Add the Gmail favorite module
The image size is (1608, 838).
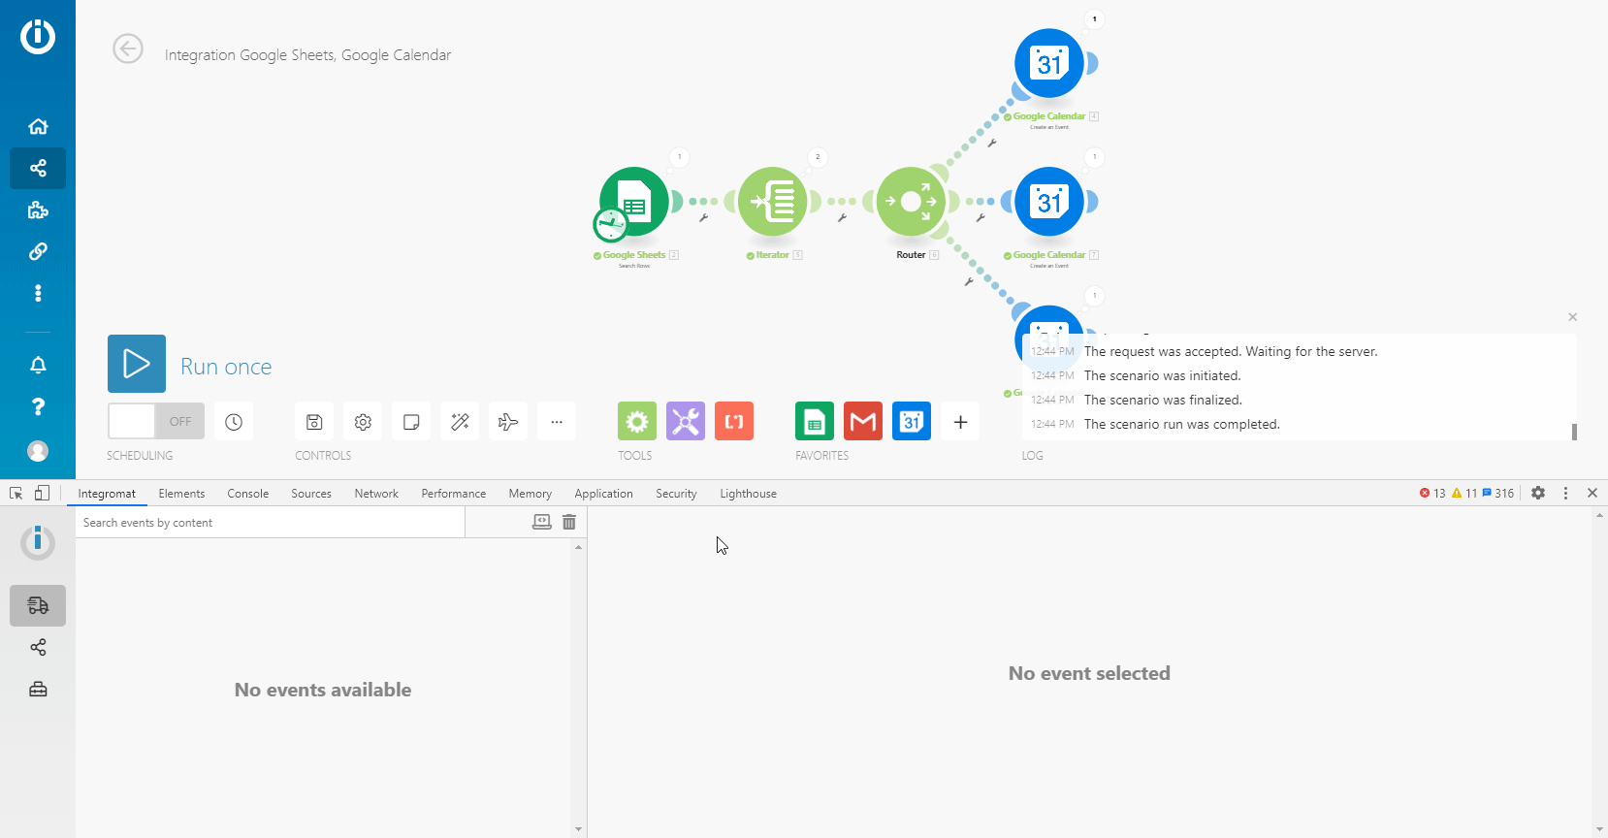point(863,422)
